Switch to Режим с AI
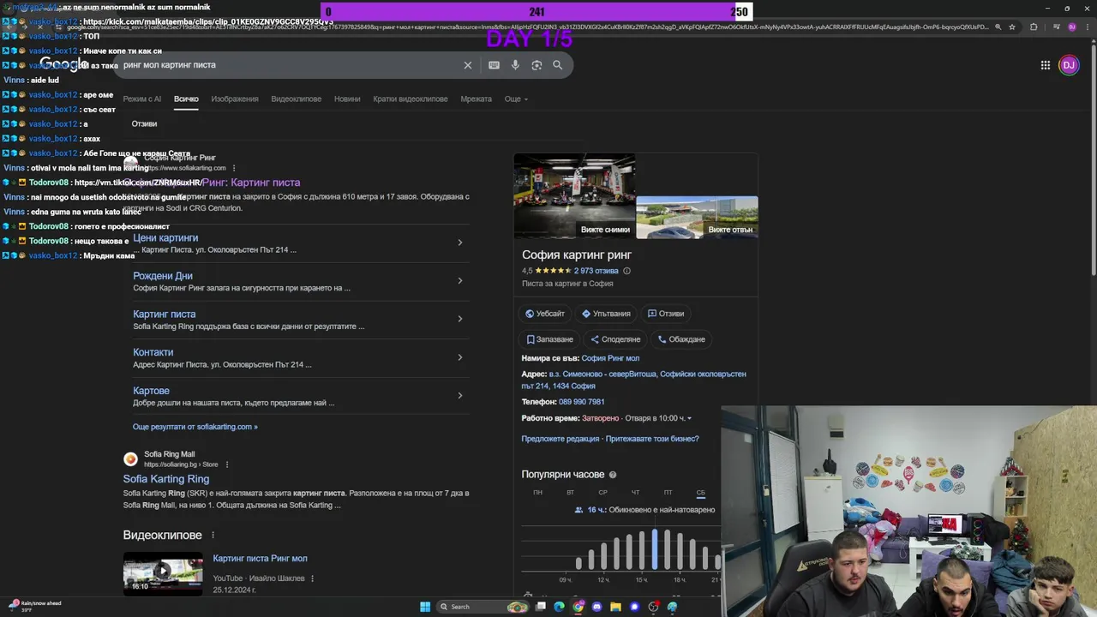The height and width of the screenshot is (617, 1097). point(141,99)
